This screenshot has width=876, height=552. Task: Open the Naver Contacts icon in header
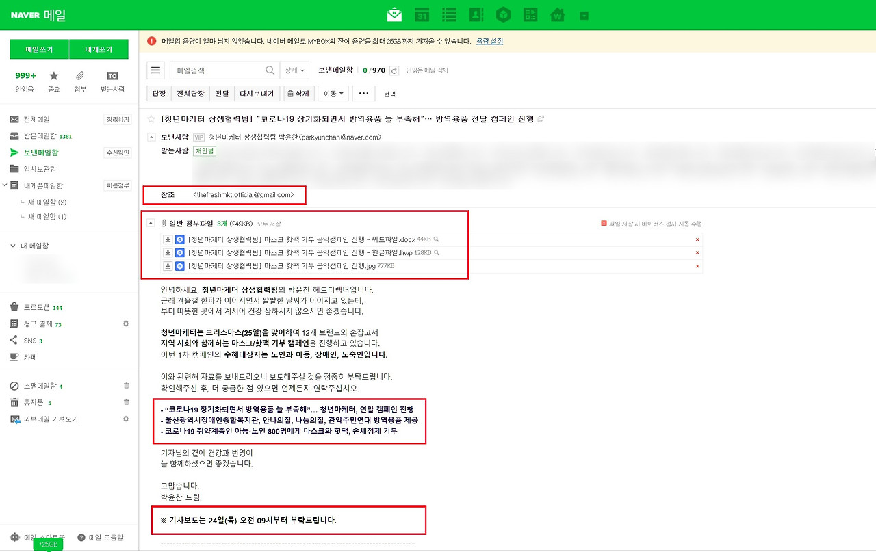tap(476, 14)
